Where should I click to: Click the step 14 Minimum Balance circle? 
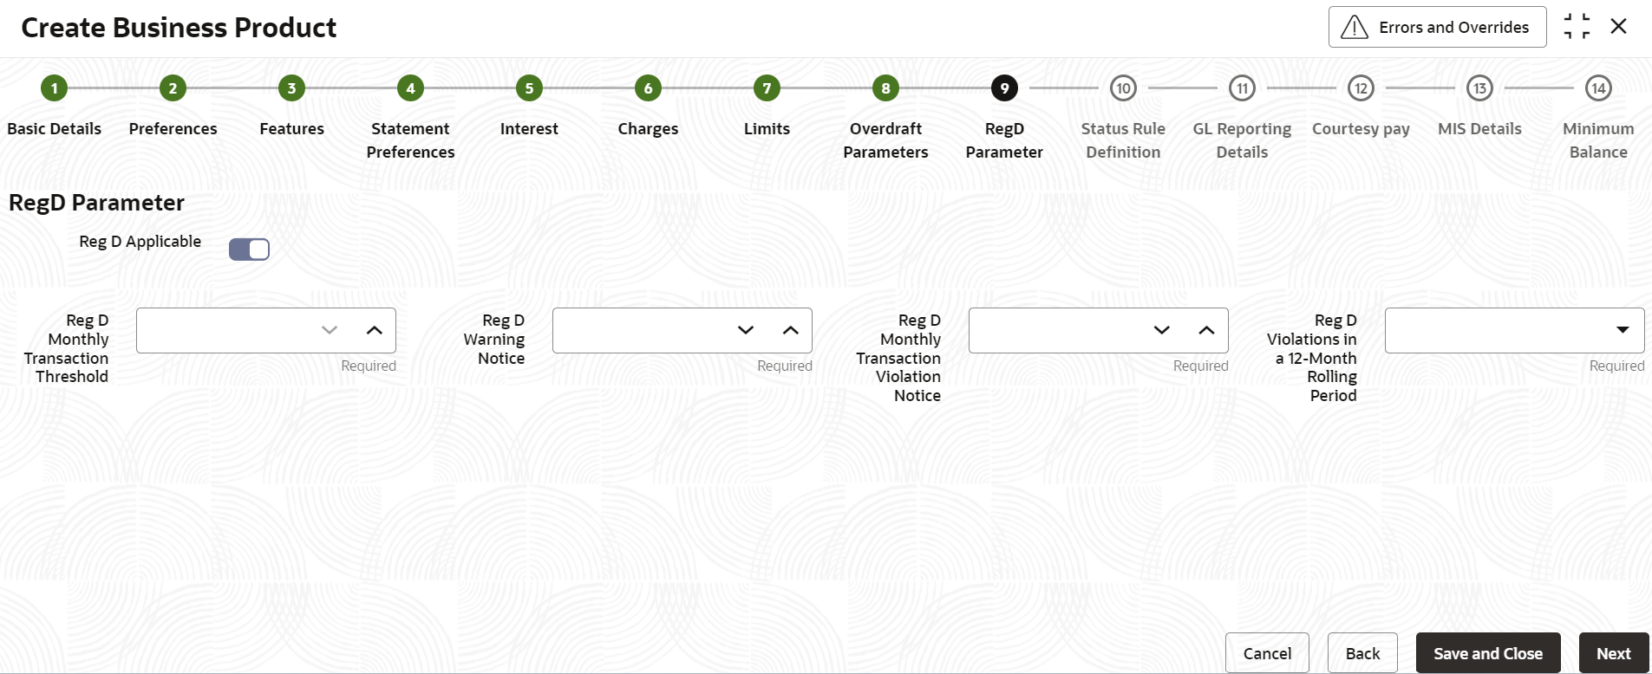(x=1598, y=87)
